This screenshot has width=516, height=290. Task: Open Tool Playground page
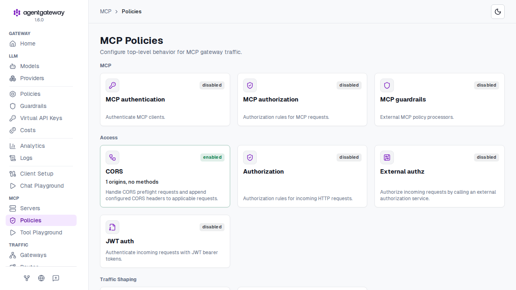tap(41, 232)
